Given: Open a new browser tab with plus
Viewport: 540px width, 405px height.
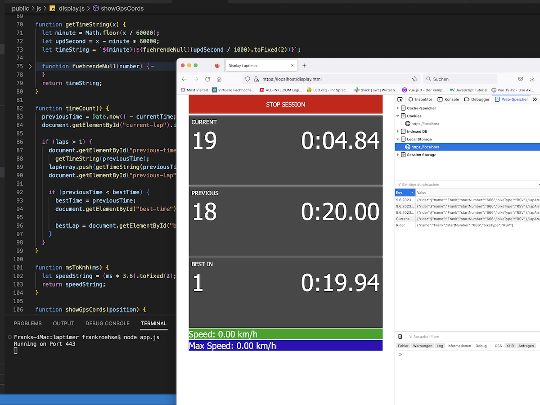Looking at the screenshot, I should (304, 66).
